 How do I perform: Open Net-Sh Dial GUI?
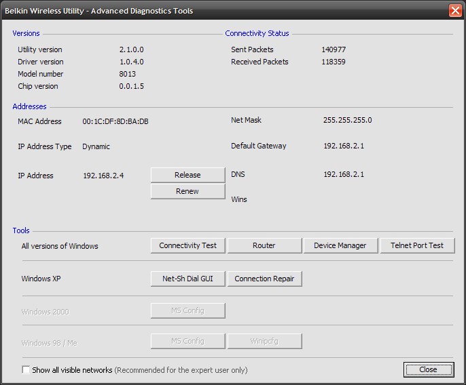pyautogui.click(x=187, y=279)
